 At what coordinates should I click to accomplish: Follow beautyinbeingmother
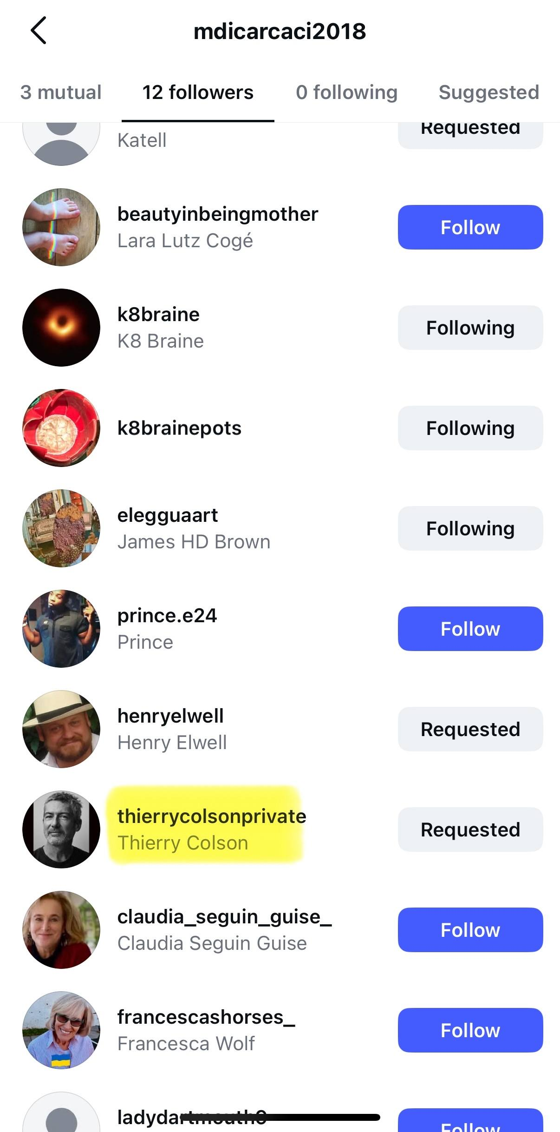pos(470,227)
